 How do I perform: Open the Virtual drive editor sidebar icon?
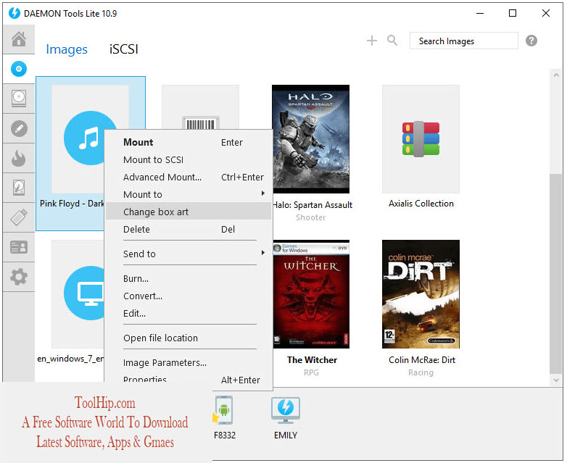(x=19, y=99)
